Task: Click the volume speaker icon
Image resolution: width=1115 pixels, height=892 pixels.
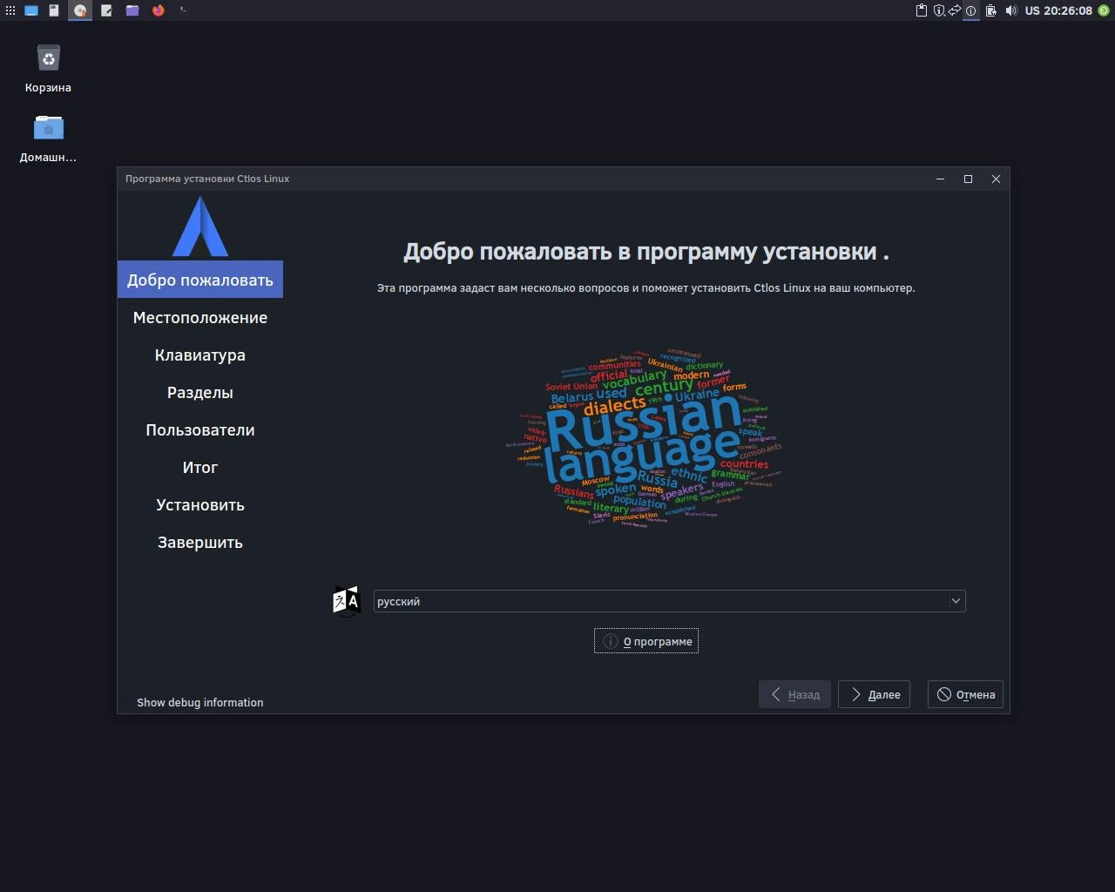Action: [1011, 10]
